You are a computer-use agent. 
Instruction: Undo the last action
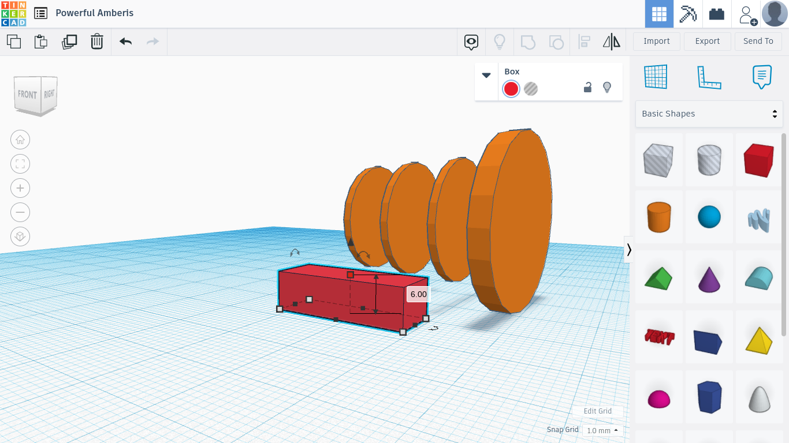click(x=126, y=42)
